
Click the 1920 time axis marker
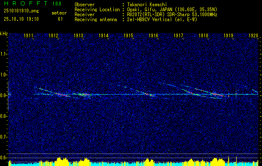pyautogui.click(x=254, y=35)
